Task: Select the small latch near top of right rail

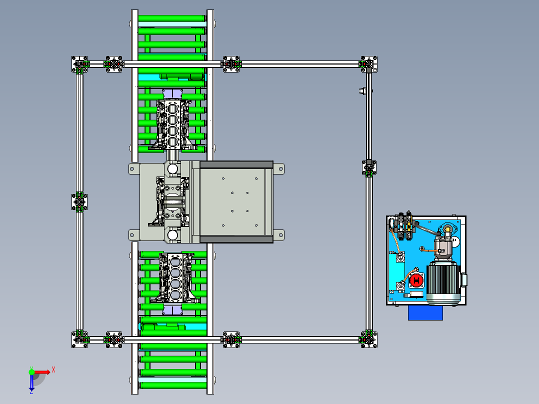Action: 363,91
